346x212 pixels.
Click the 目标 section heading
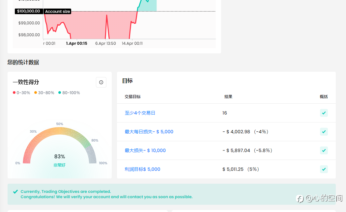128,81
